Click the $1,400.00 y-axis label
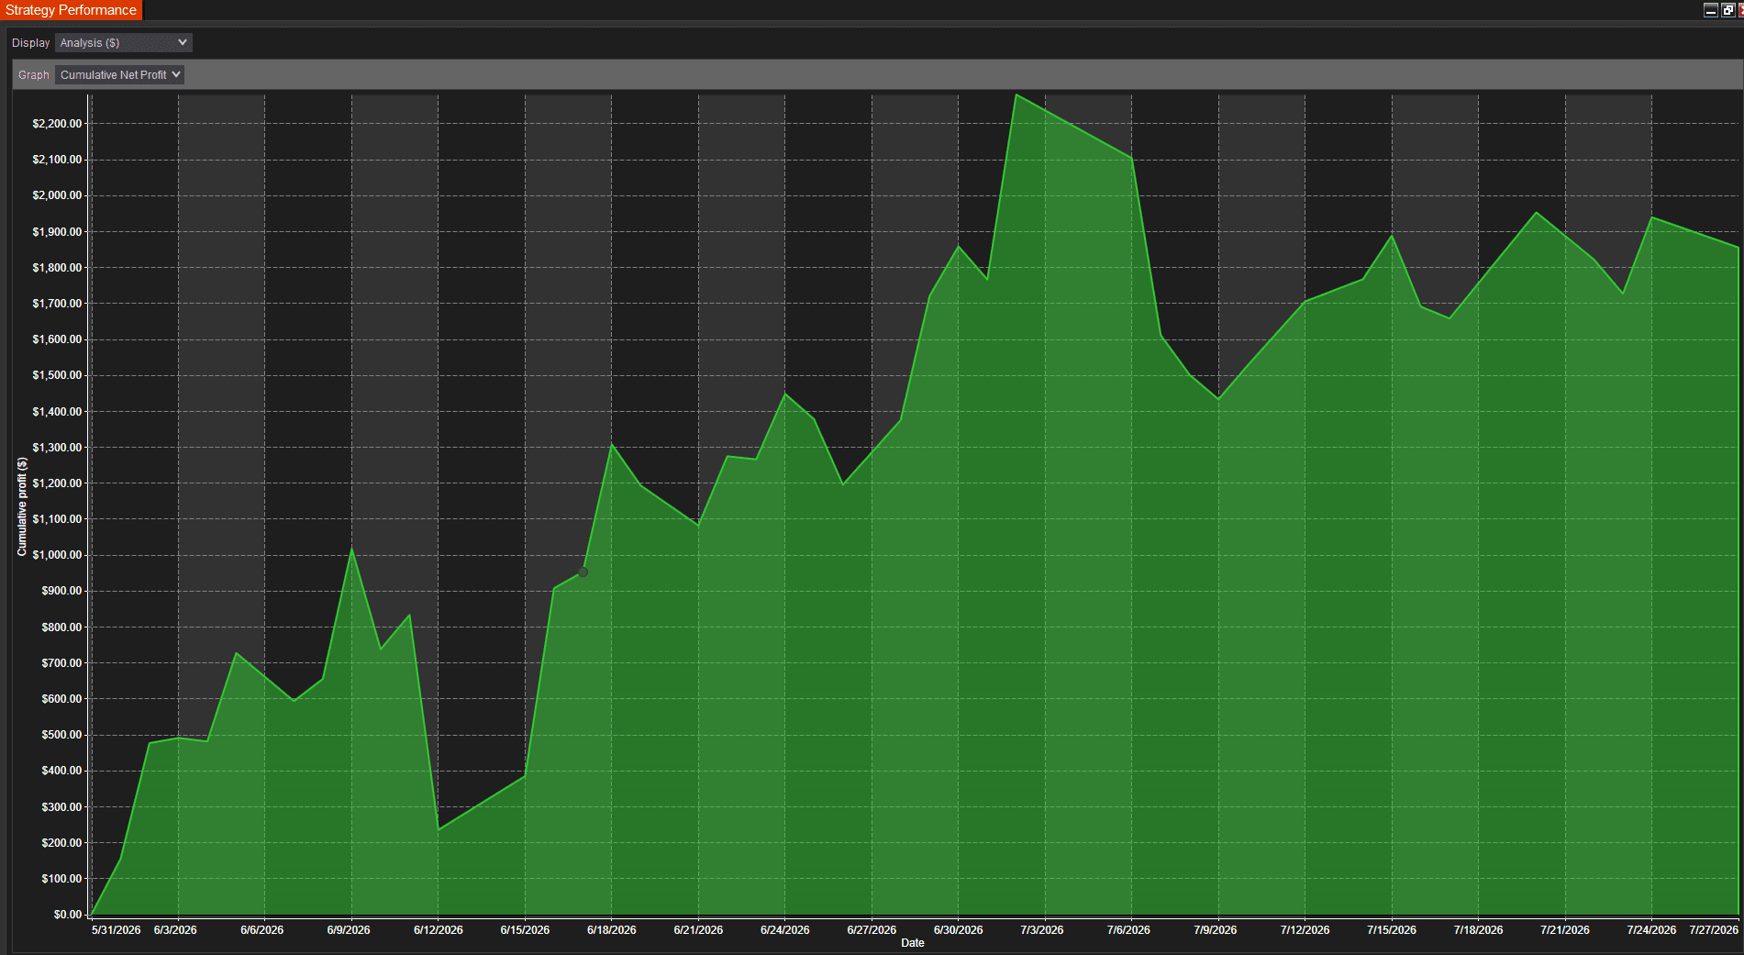 (x=57, y=412)
